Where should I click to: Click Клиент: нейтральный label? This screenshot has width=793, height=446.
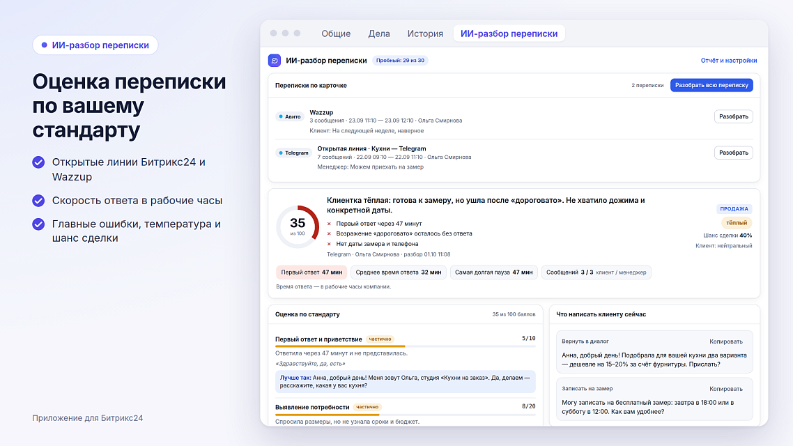click(x=724, y=246)
